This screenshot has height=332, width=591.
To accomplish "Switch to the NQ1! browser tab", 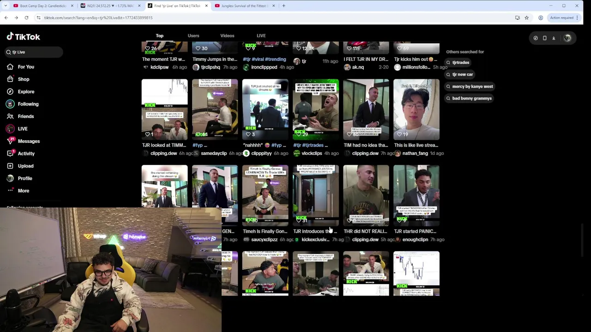I will coord(110,6).
